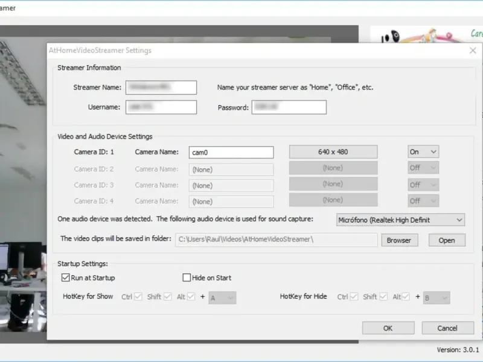The image size is (483, 362).
Task: Click Camera ID 2 (None) resolution button
Action: tap(333, 168)
